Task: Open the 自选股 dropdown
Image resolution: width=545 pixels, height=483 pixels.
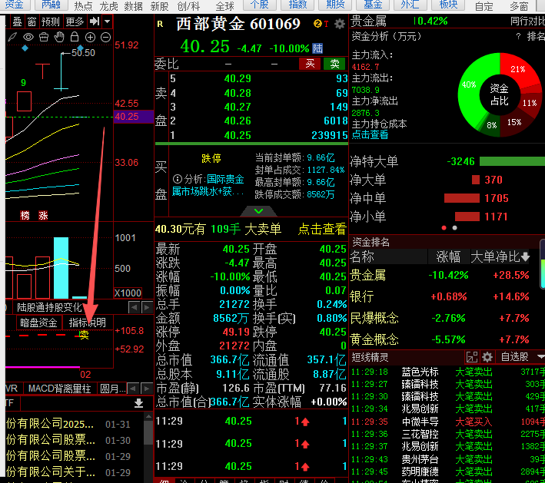Action: coord(522,356)
